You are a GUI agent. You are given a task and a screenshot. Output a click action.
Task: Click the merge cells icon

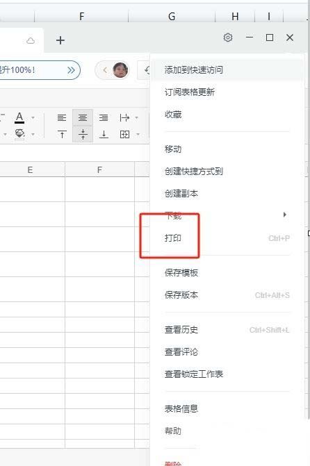[x=124, y=134]
